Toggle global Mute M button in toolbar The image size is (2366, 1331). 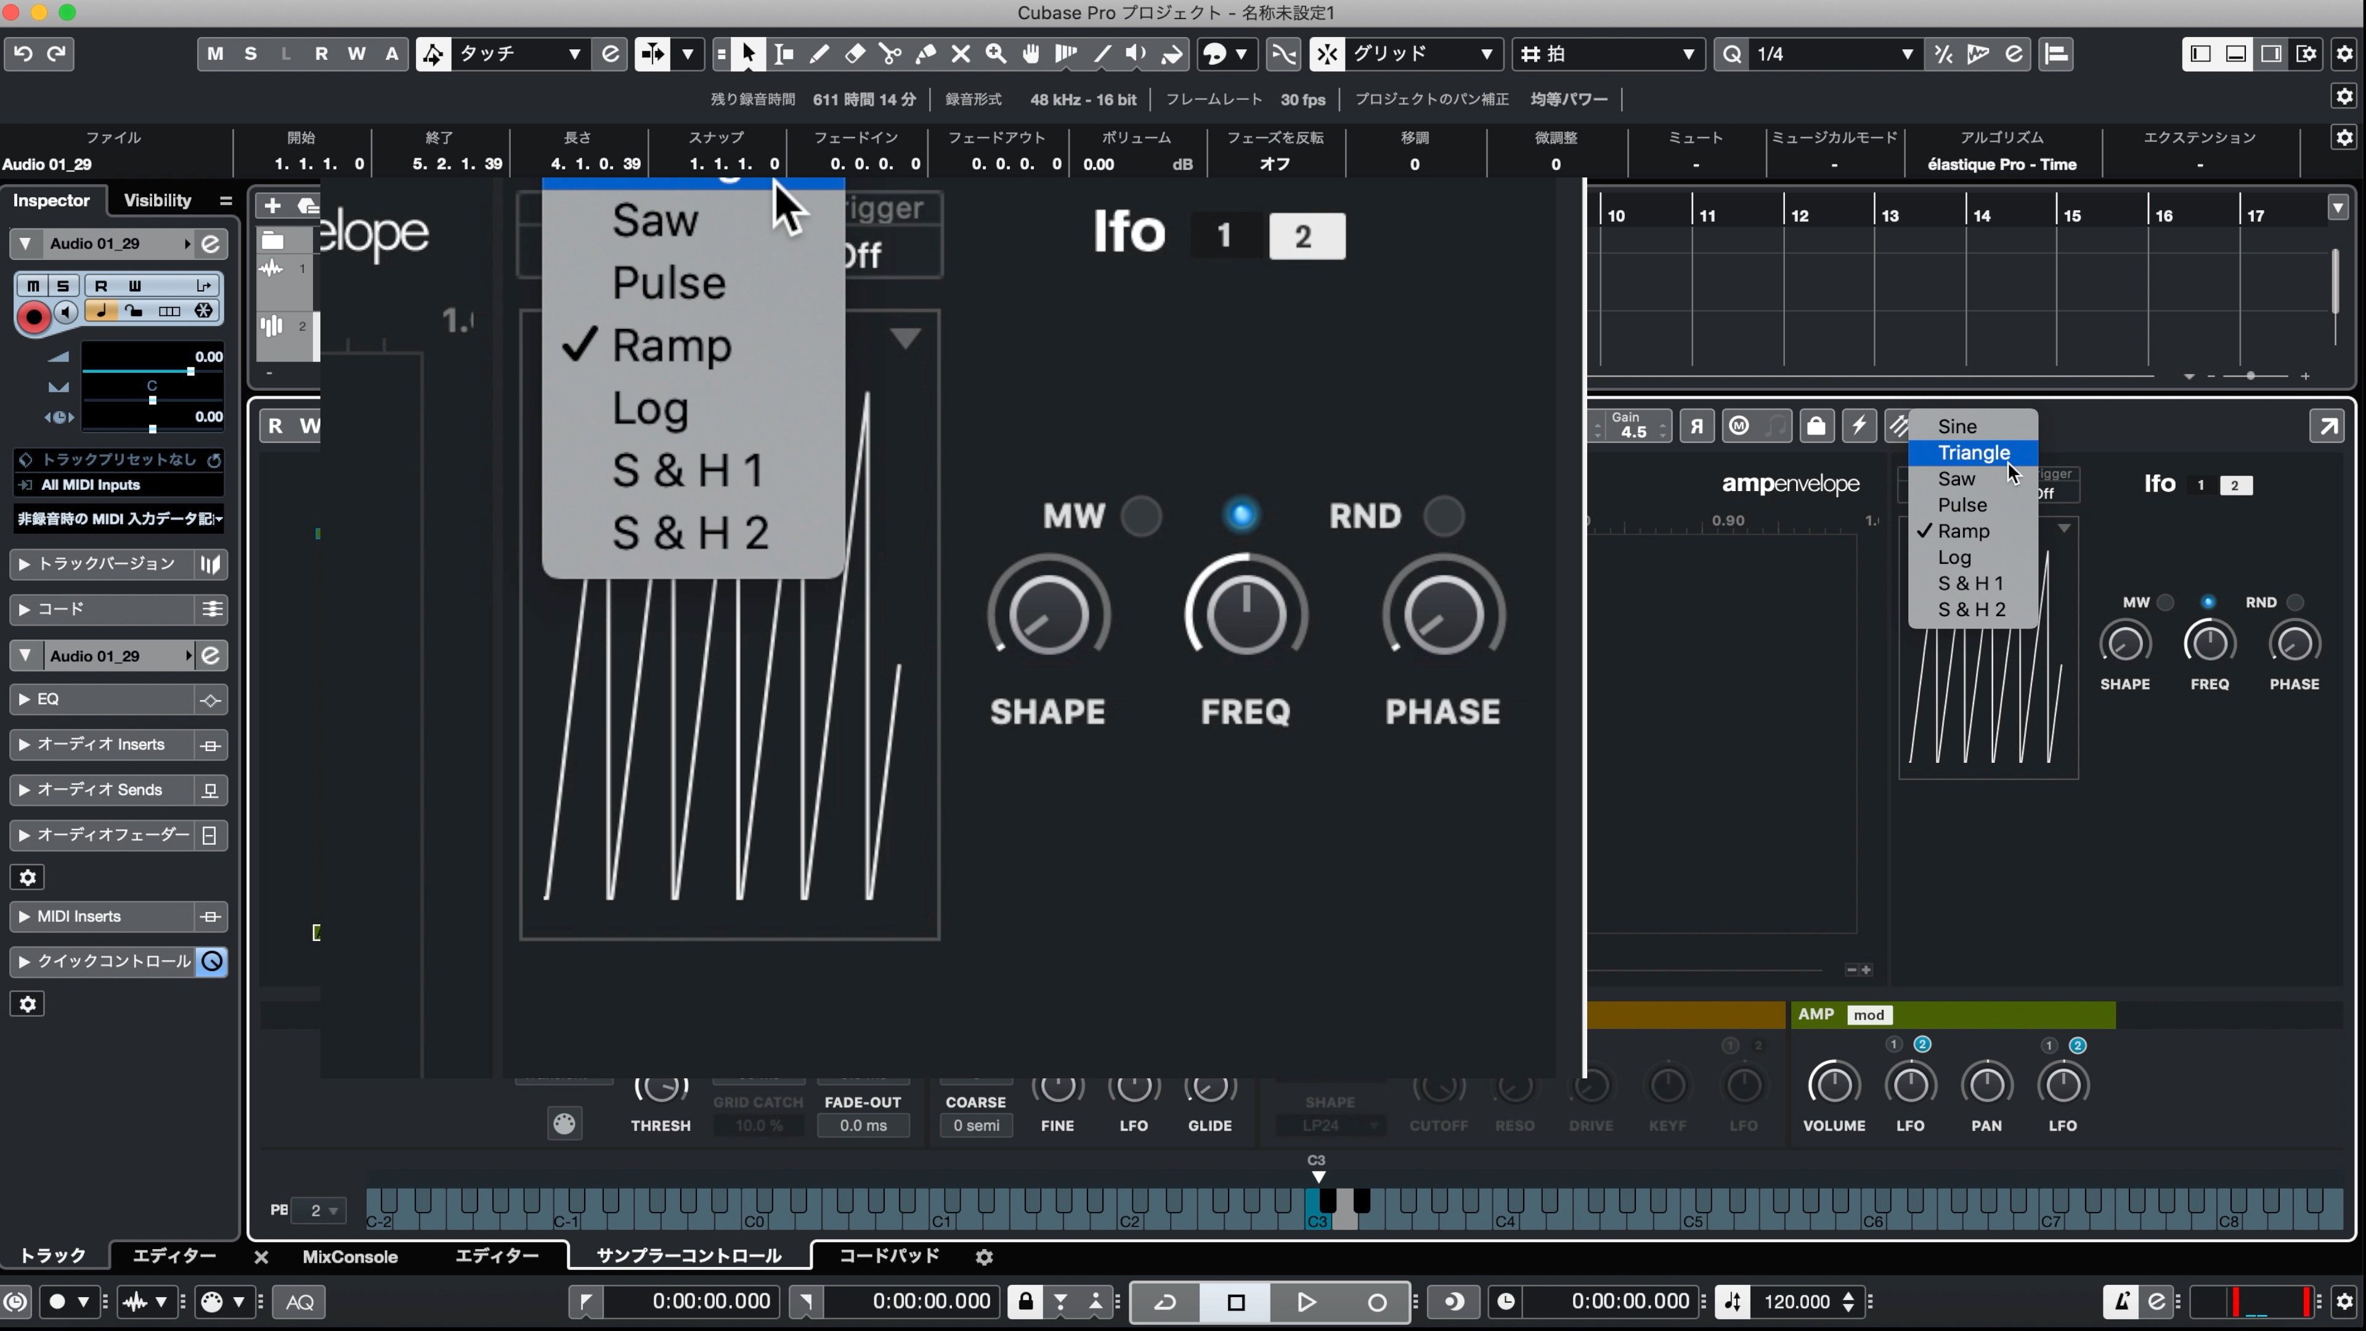[215, 54]
